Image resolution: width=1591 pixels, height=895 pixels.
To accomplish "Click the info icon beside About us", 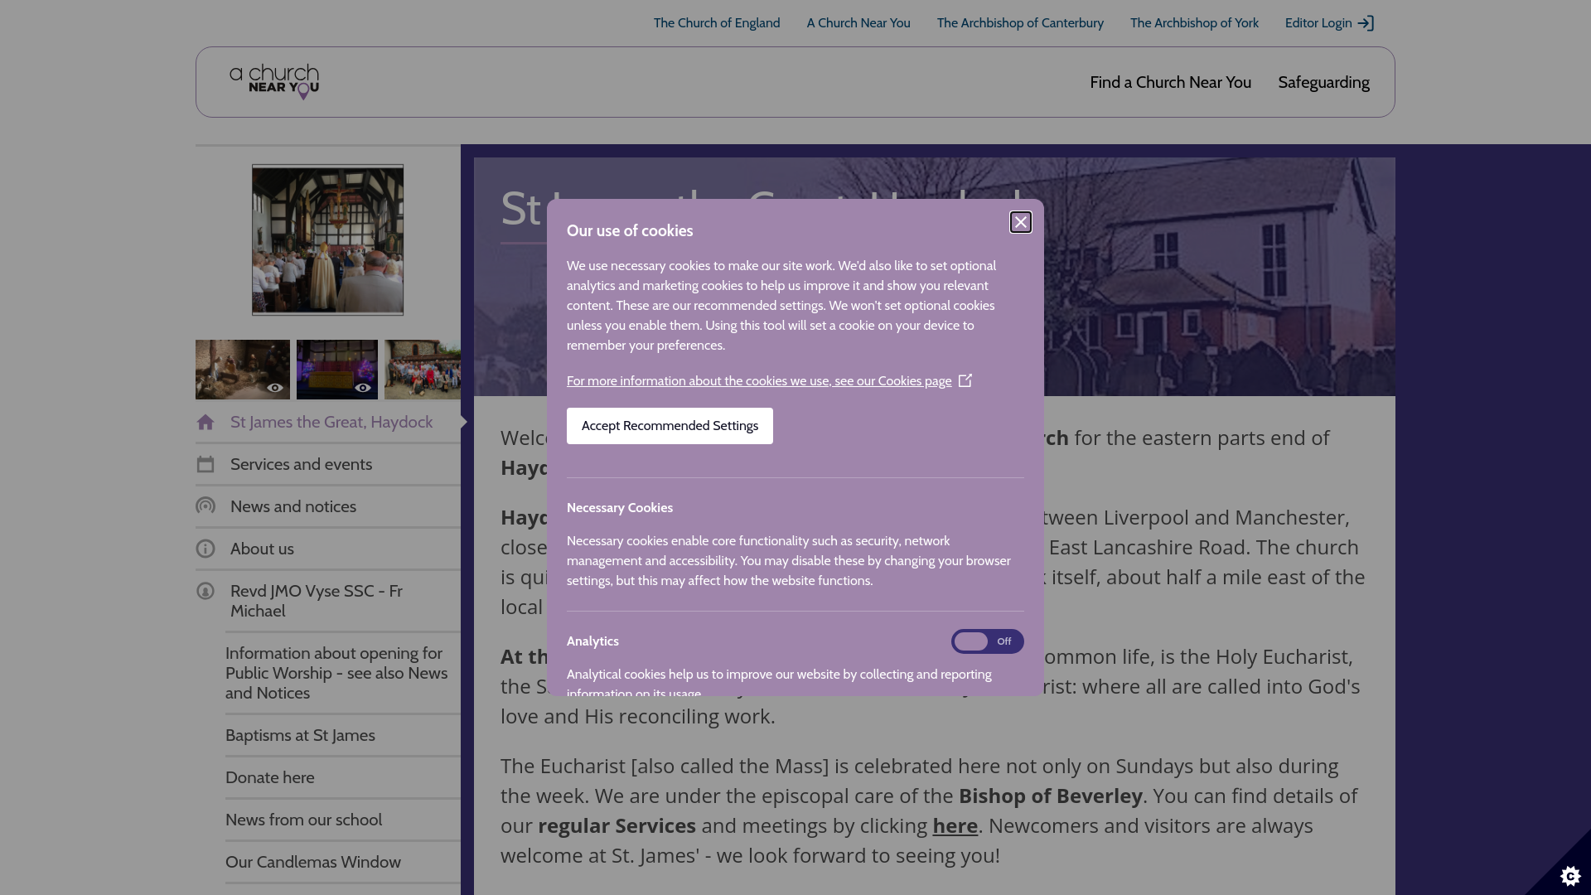I will (x=206, y=549).
